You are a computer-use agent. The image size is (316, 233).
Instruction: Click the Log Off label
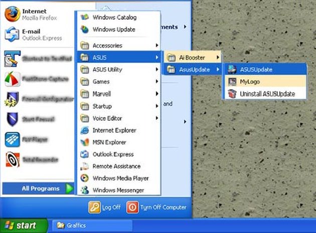[111, 207]
